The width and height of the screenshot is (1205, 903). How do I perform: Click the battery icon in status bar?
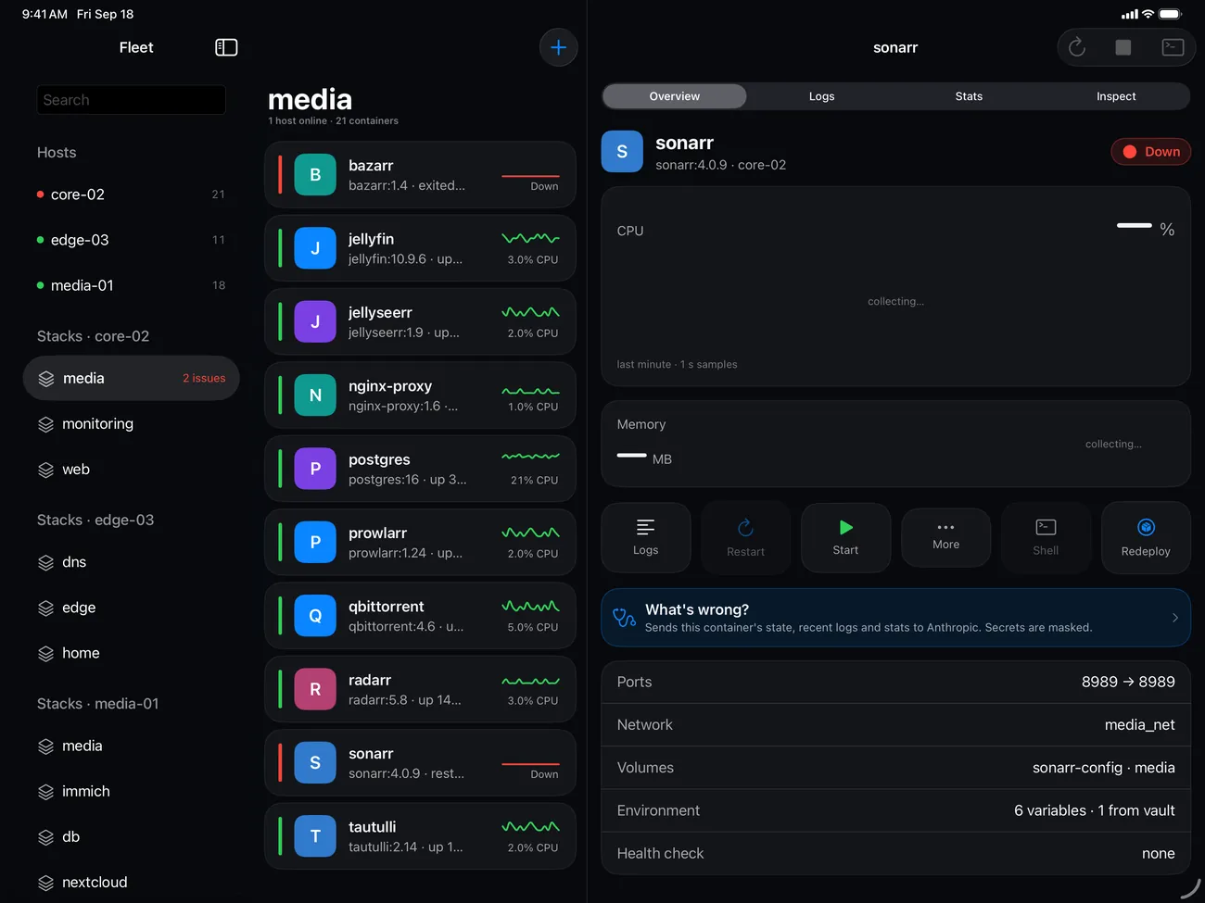(x=1171, y=14)
